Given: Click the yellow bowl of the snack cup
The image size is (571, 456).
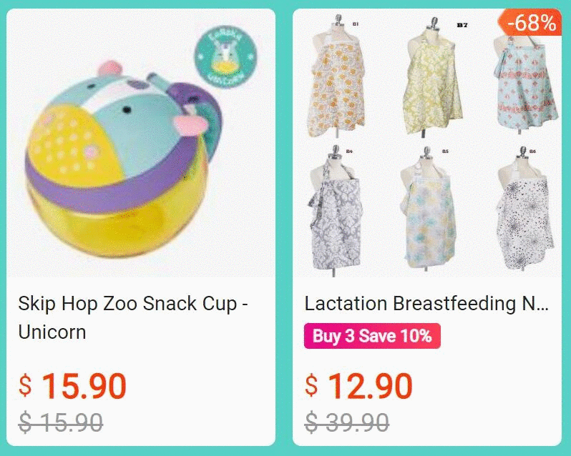Looking at the screenshot, I should click(117, 218).
